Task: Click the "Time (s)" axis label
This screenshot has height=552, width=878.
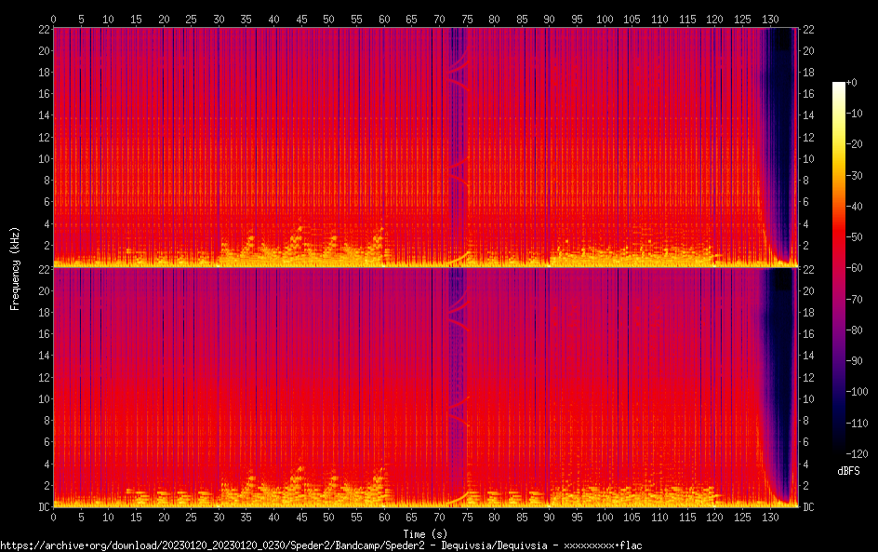Action: 424,533
